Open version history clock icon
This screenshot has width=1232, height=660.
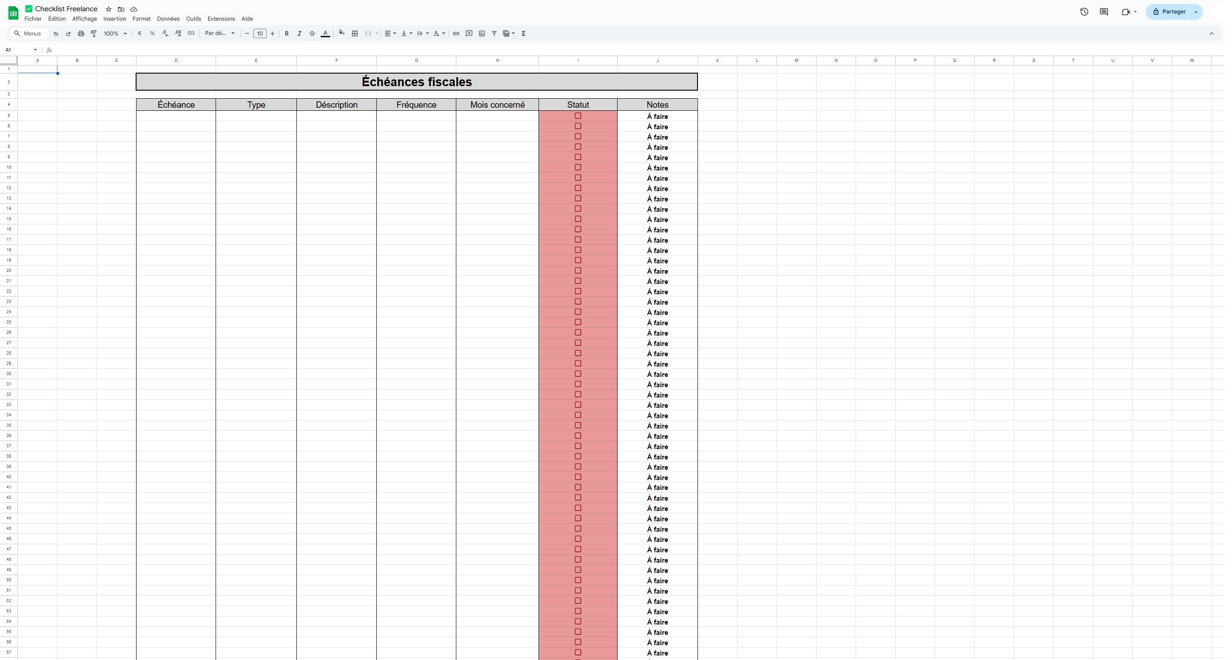(x=1084, y=12)
